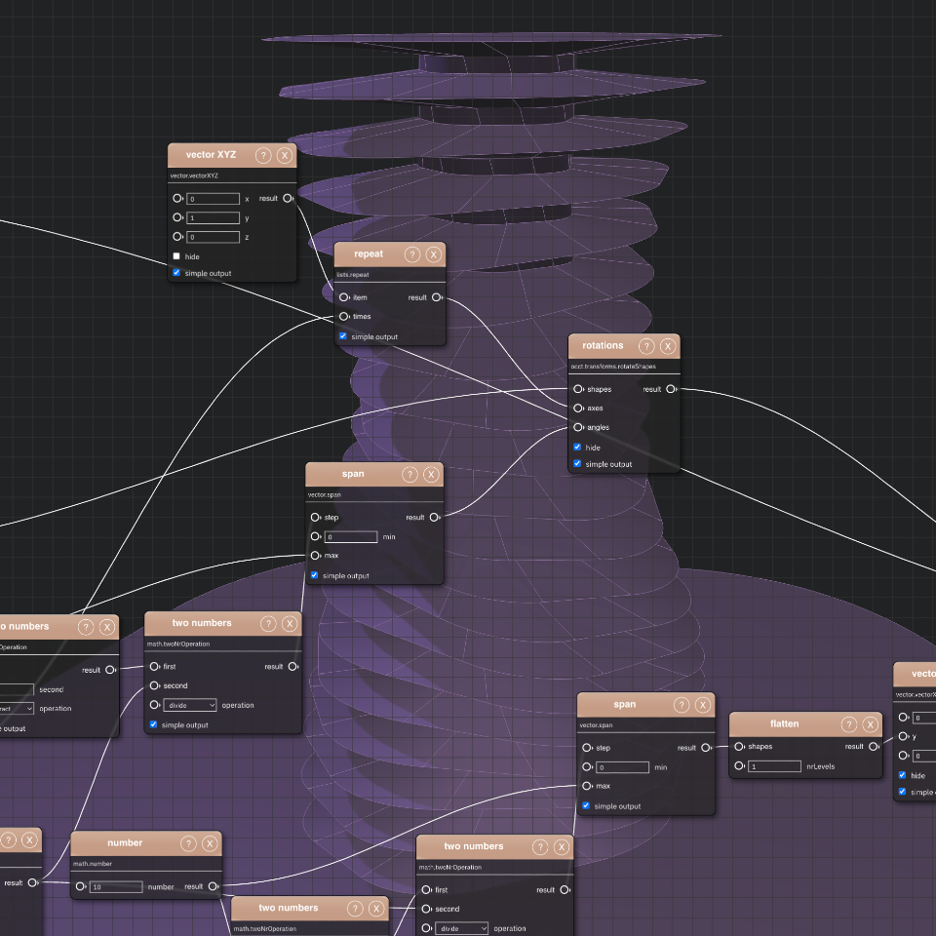
Task: Uncheck hide on the cut-off vector node beside flatten
Action: click(903, 775)
